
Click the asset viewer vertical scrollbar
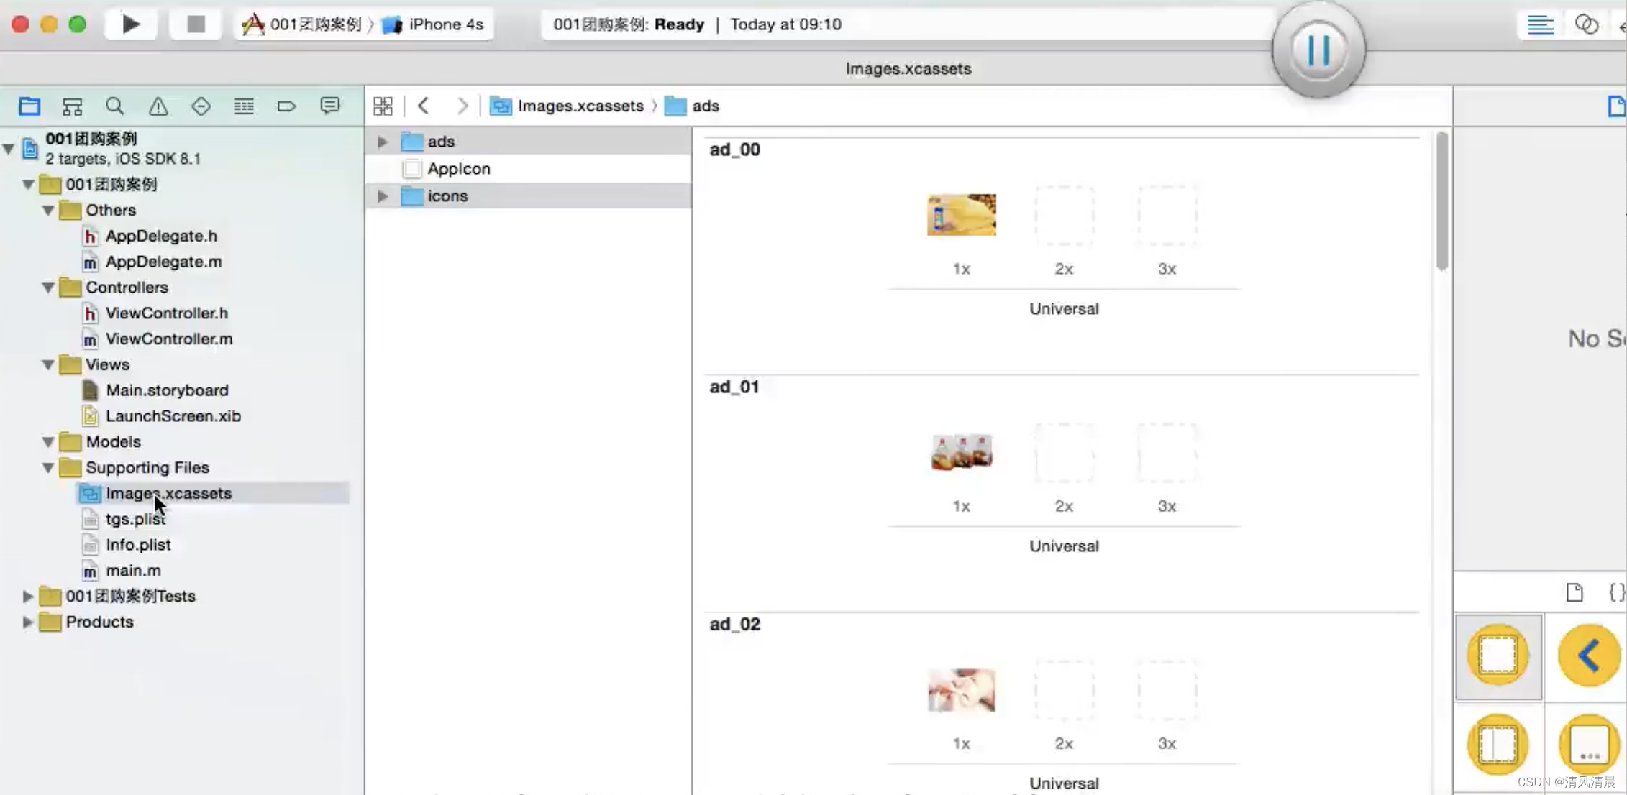(x=1441, y=201)
